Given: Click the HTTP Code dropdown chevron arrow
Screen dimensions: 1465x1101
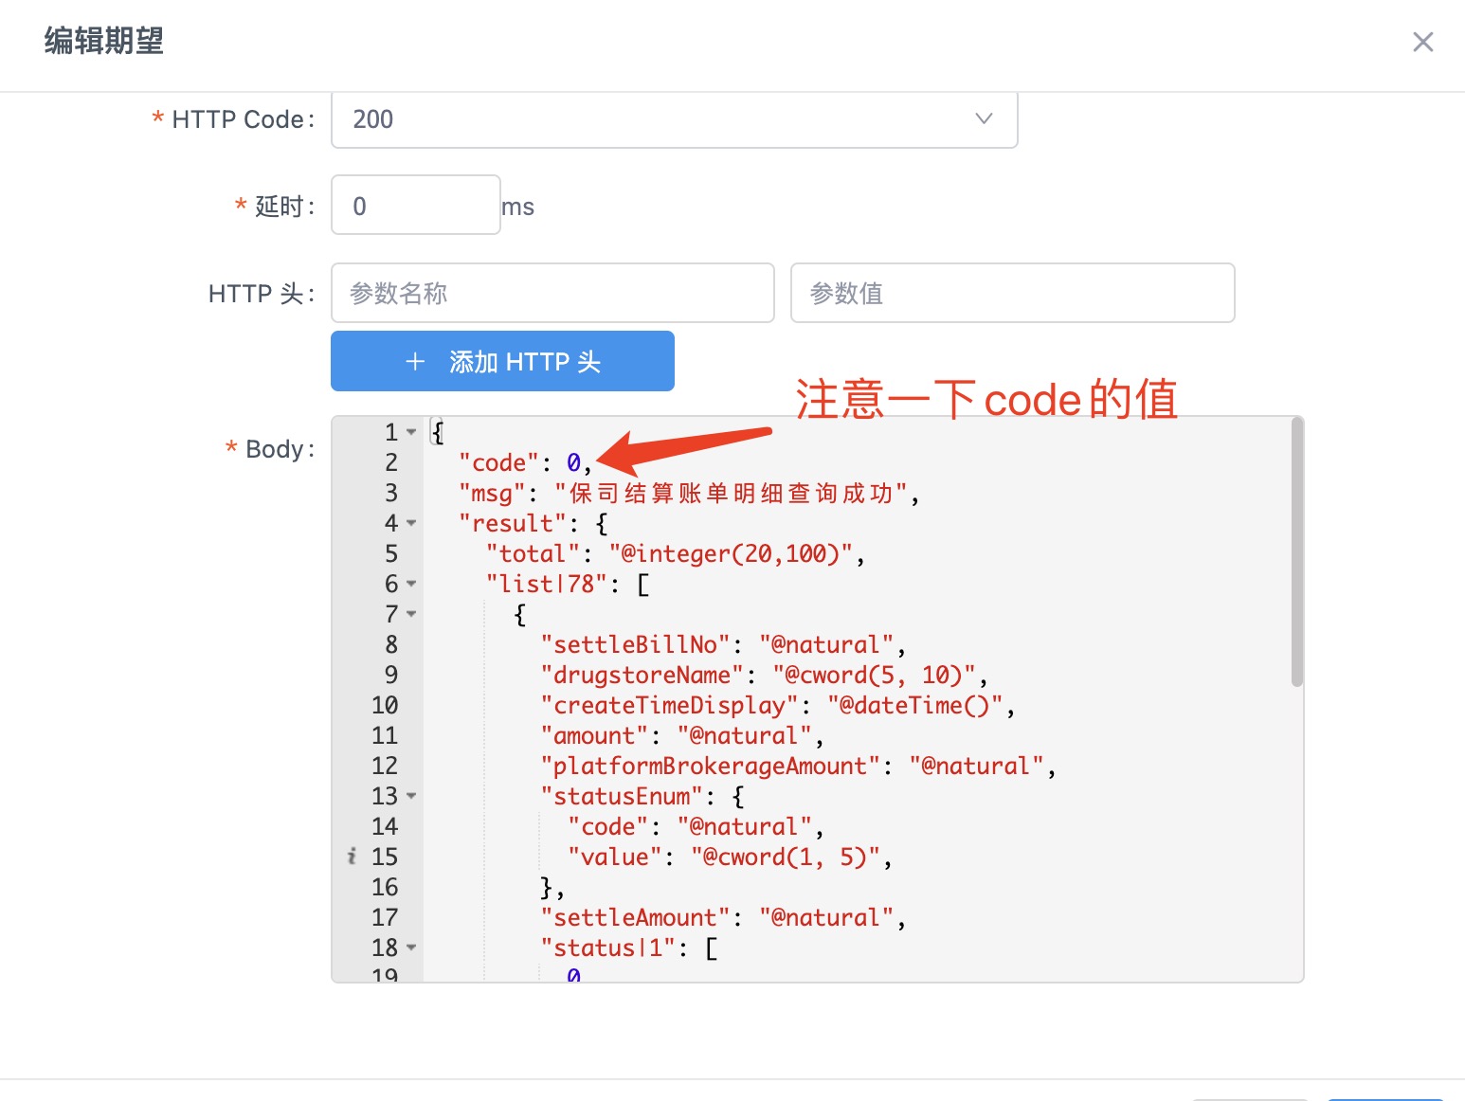Looking at the screenshot, I should pyautogui.click(x=984, y=118).
